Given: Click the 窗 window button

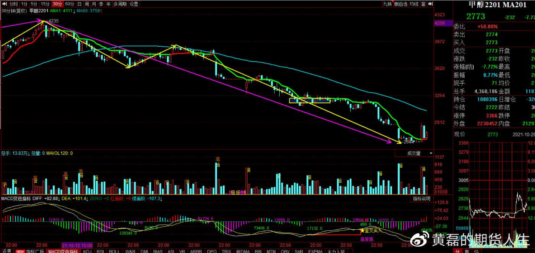Looking at the screenshot, I should (x=423, y=4).
